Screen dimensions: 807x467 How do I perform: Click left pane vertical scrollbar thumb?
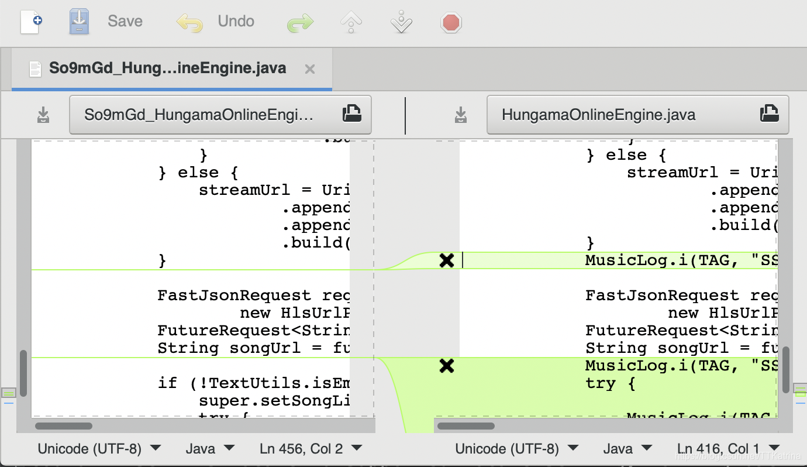coord(23,373)
